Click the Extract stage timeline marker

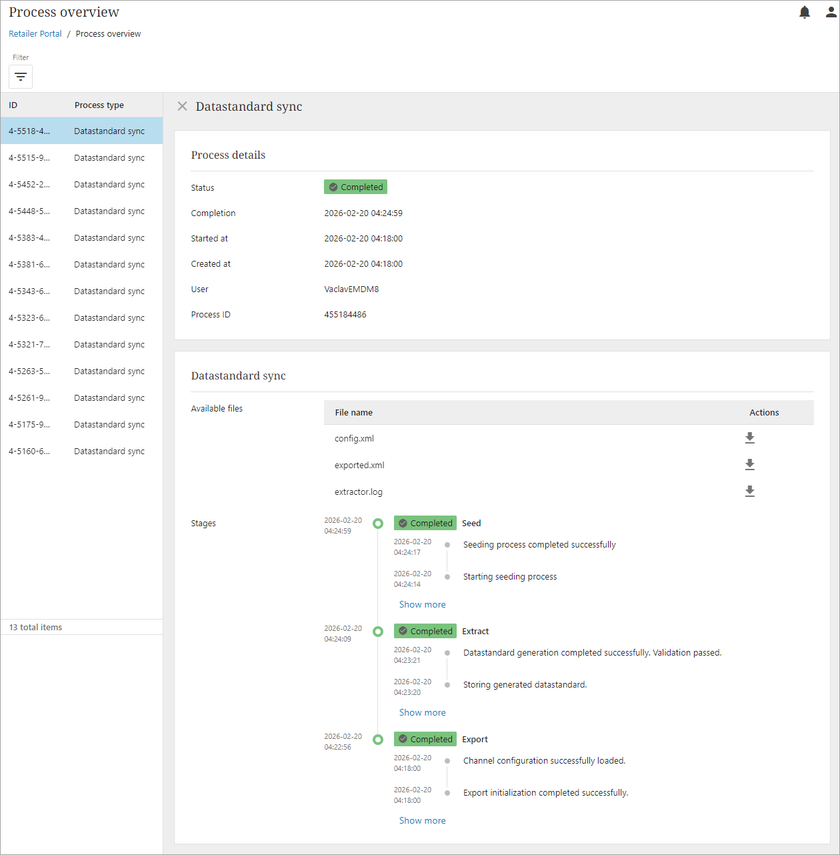click(x=378, y=632)
